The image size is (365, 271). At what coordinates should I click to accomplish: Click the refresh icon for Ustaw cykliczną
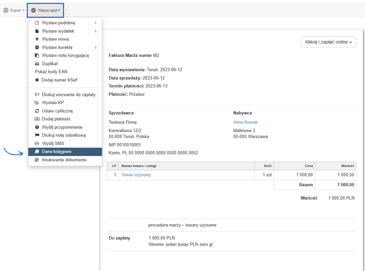37,111
